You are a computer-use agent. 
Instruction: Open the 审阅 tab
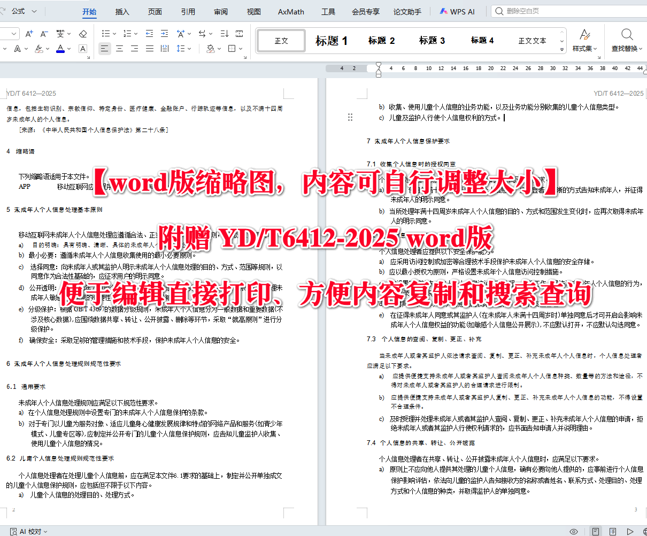[x=220, y=11]
